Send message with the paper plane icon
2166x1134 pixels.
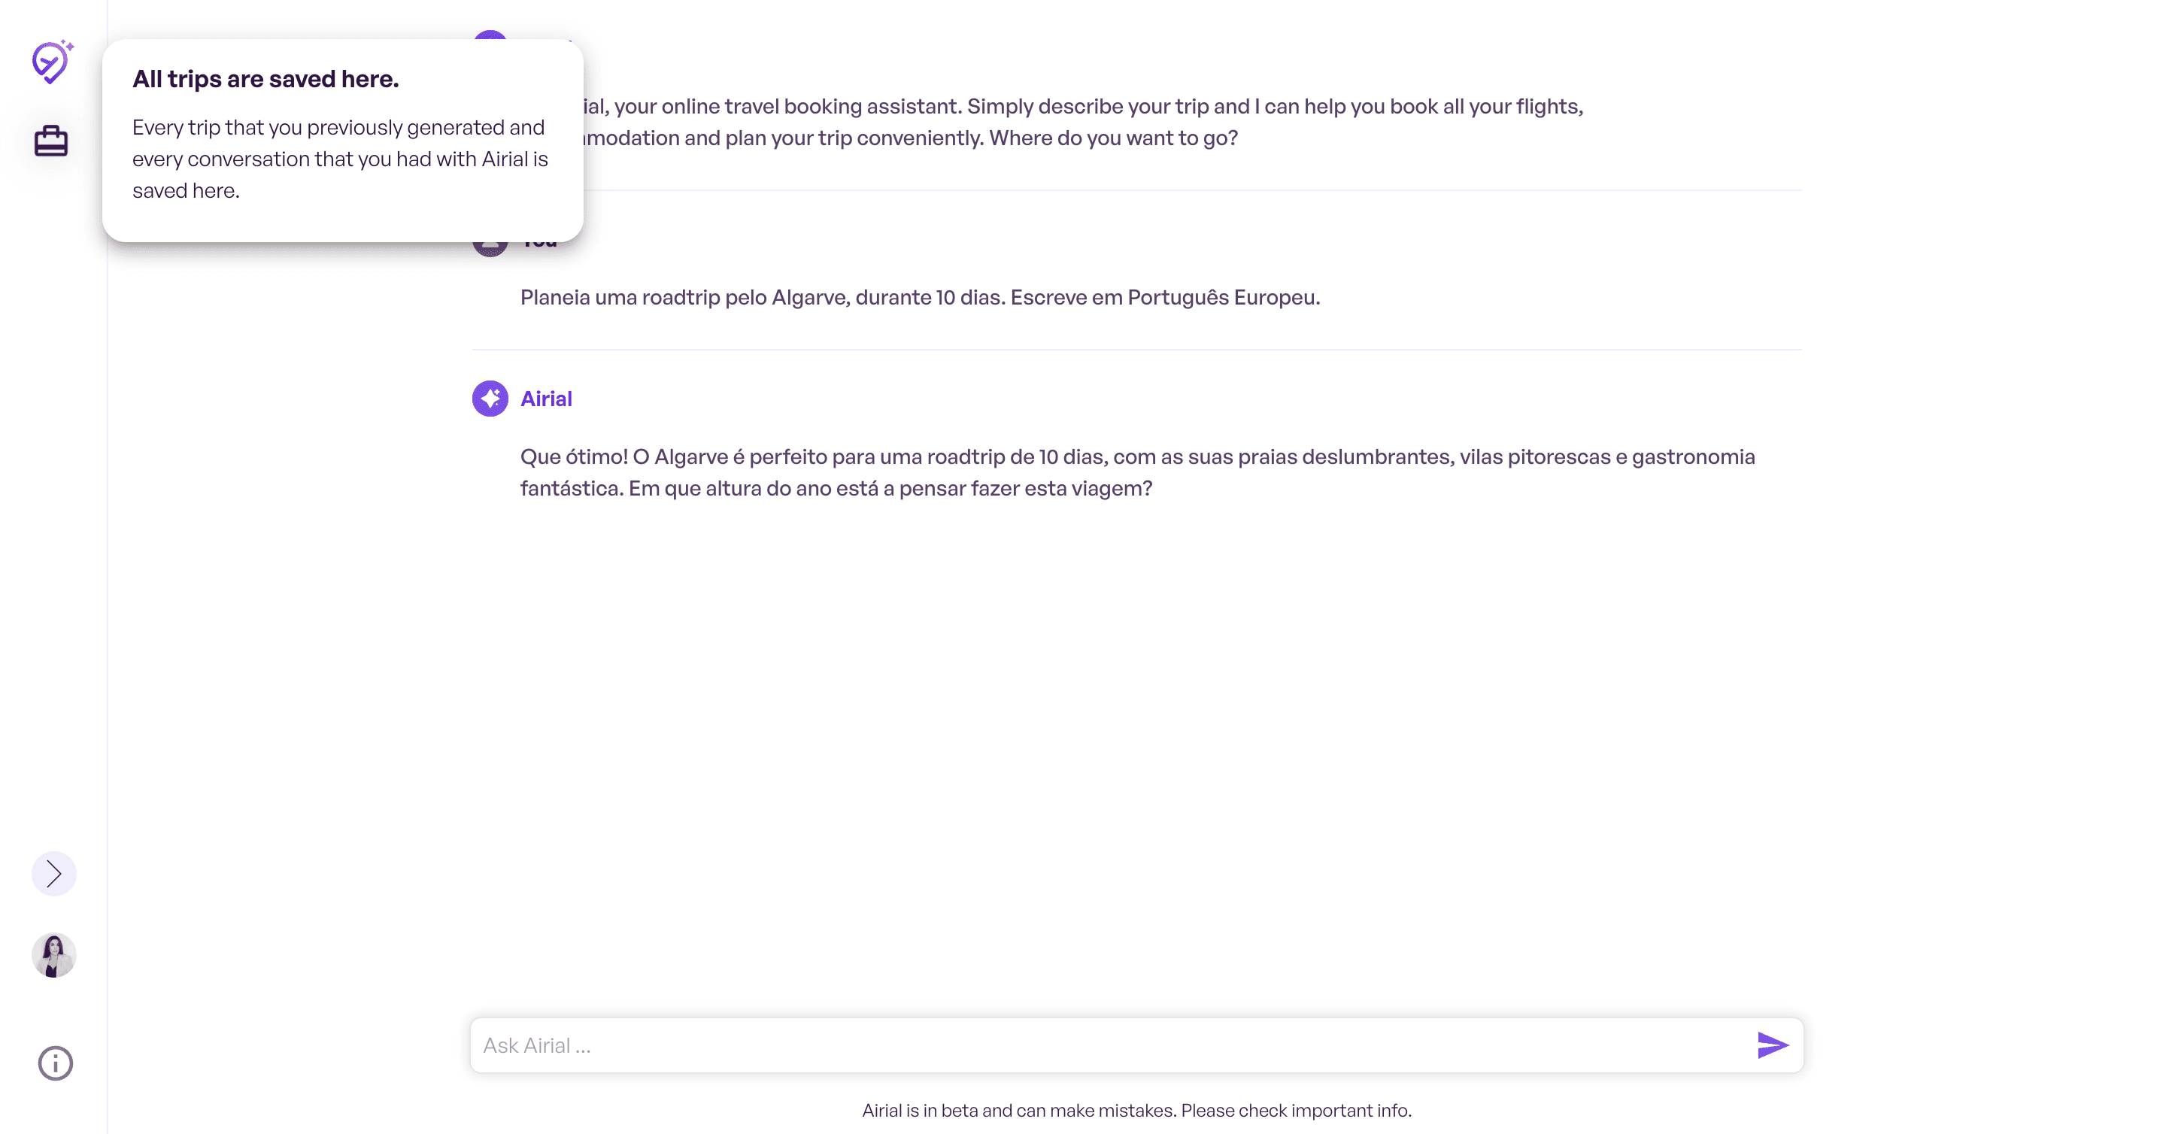(1773, 1045)
